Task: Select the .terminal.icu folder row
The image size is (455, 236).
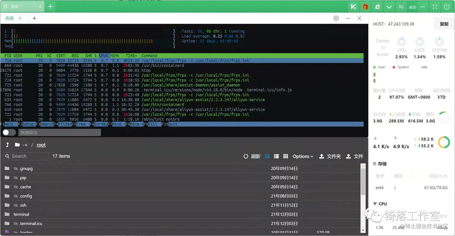Action: point(182,224)
